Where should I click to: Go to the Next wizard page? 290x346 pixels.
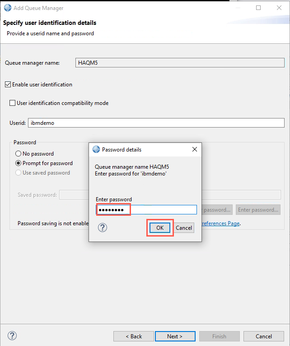click(175, 337)
